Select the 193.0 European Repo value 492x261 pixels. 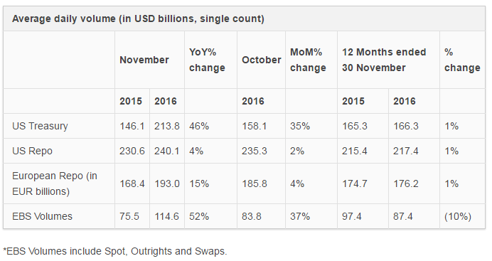click(x=167, y=183)
